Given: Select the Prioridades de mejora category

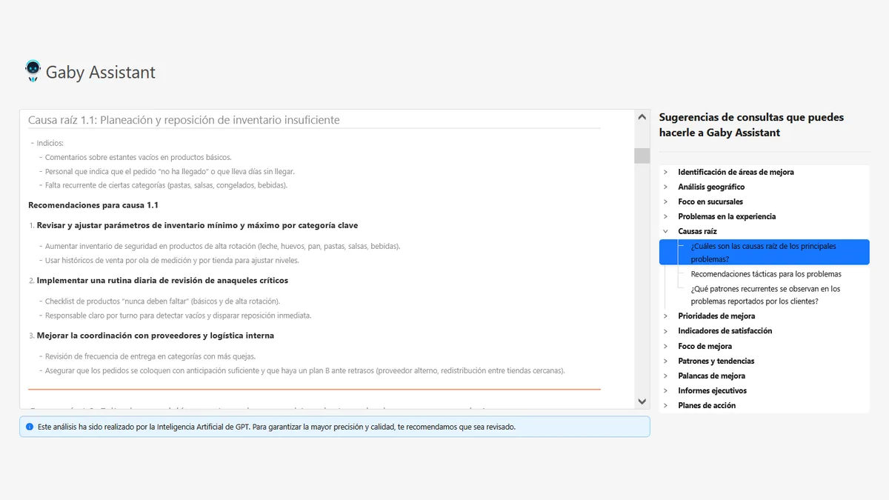Looking at the screenshot, I should [x=716, y=316].
